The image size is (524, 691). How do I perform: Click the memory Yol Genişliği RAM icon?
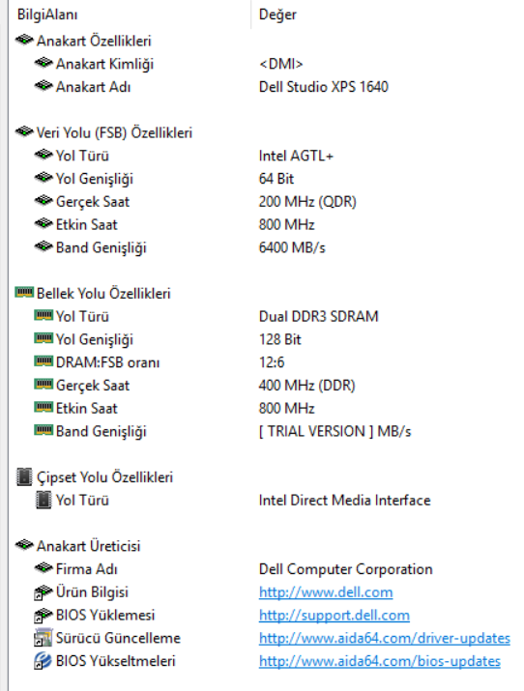pyautogui.click(x=44, y=338)
